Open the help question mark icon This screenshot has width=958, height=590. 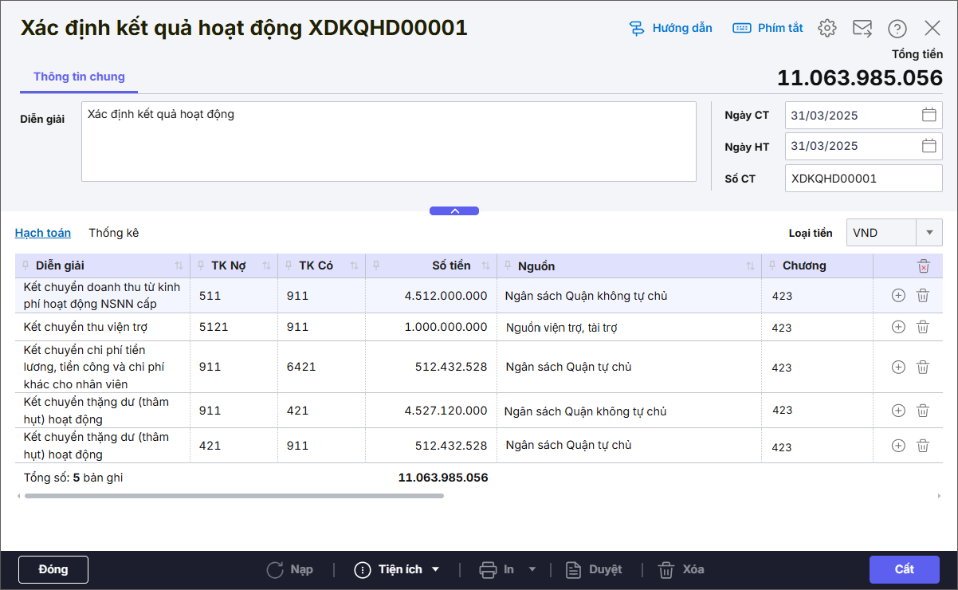point(897,28)
